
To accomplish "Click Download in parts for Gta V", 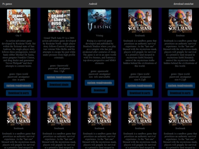I will pyautogui.click(x=19, y=93).
